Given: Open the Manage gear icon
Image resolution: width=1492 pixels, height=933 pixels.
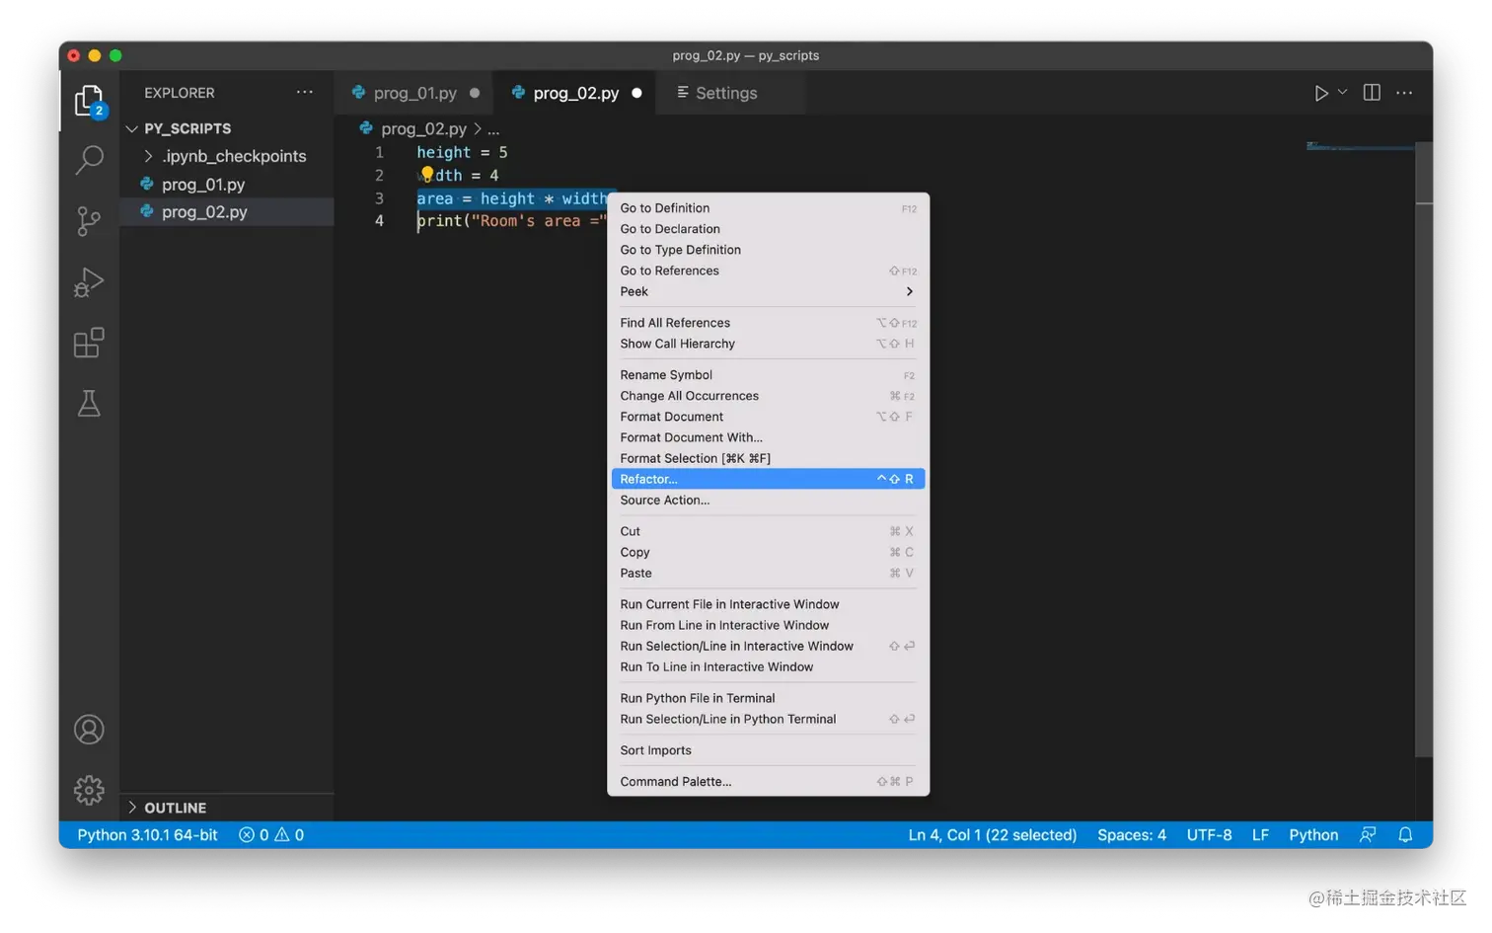Looking at the screenshot, I should coord(90,790).
